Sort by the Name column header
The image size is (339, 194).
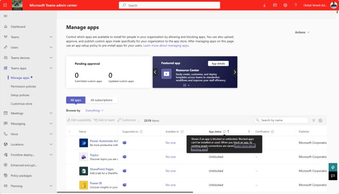[x=82, y=131]
